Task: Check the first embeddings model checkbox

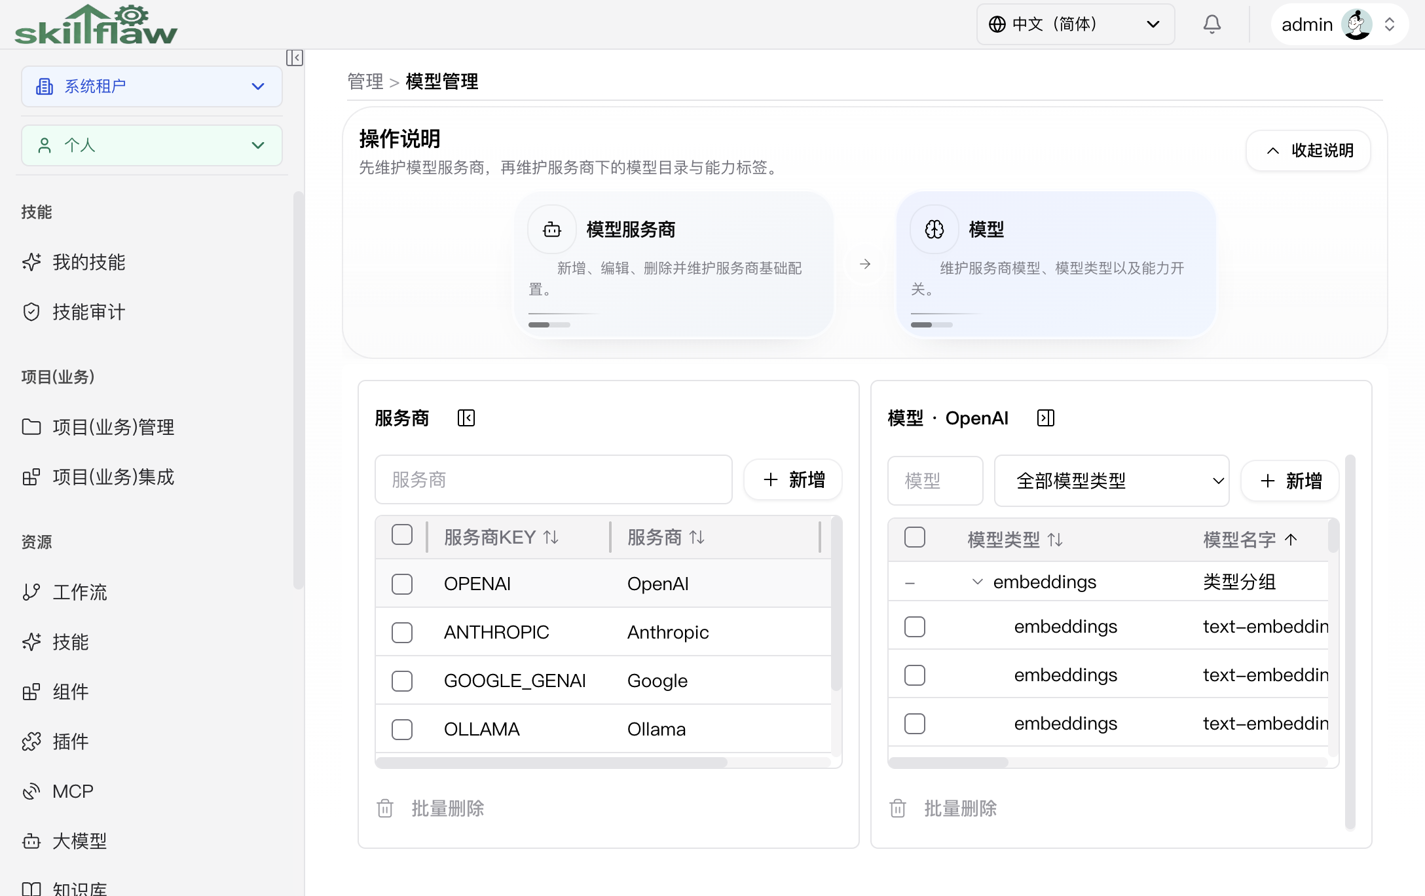Action: point(915,627)
